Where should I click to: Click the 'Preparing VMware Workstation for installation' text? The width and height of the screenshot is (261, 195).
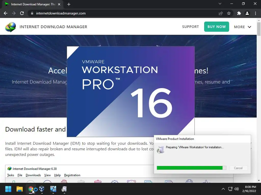tap(195, 147)
